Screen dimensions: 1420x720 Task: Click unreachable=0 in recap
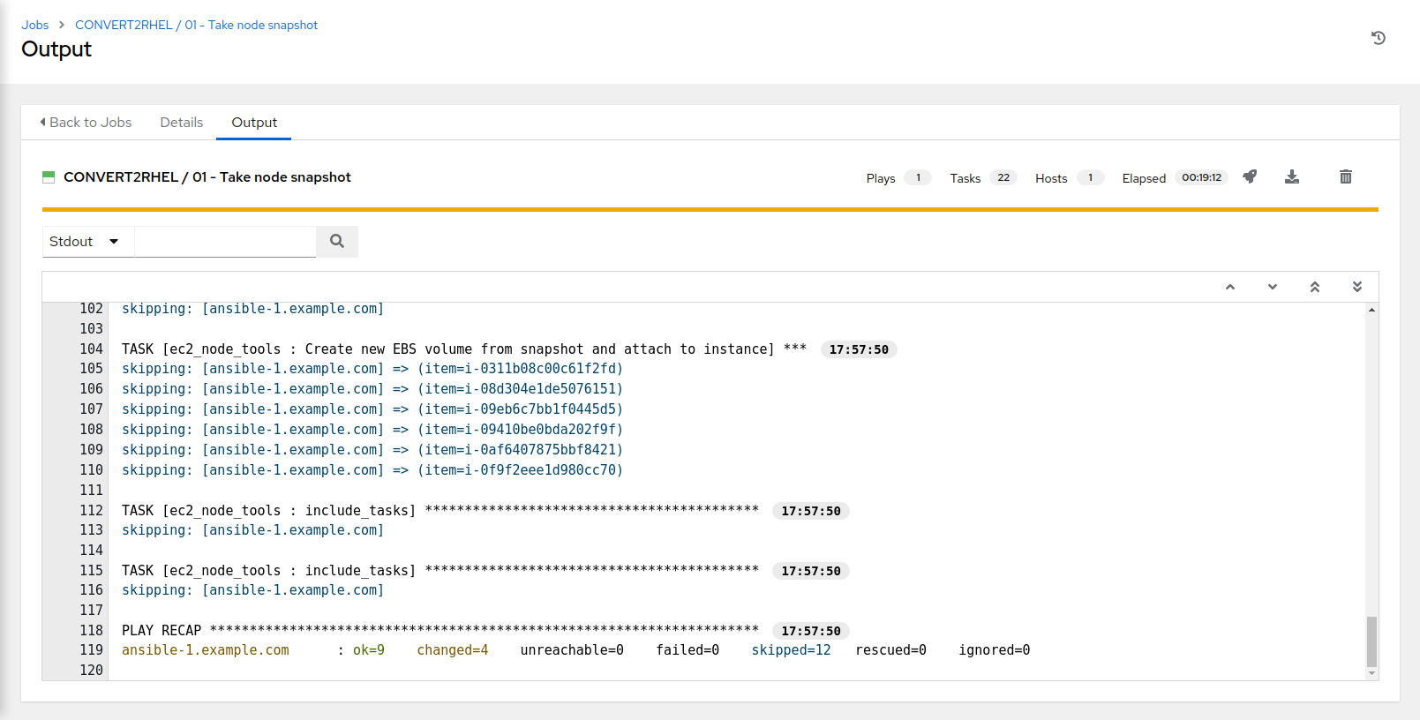[572, 650]
